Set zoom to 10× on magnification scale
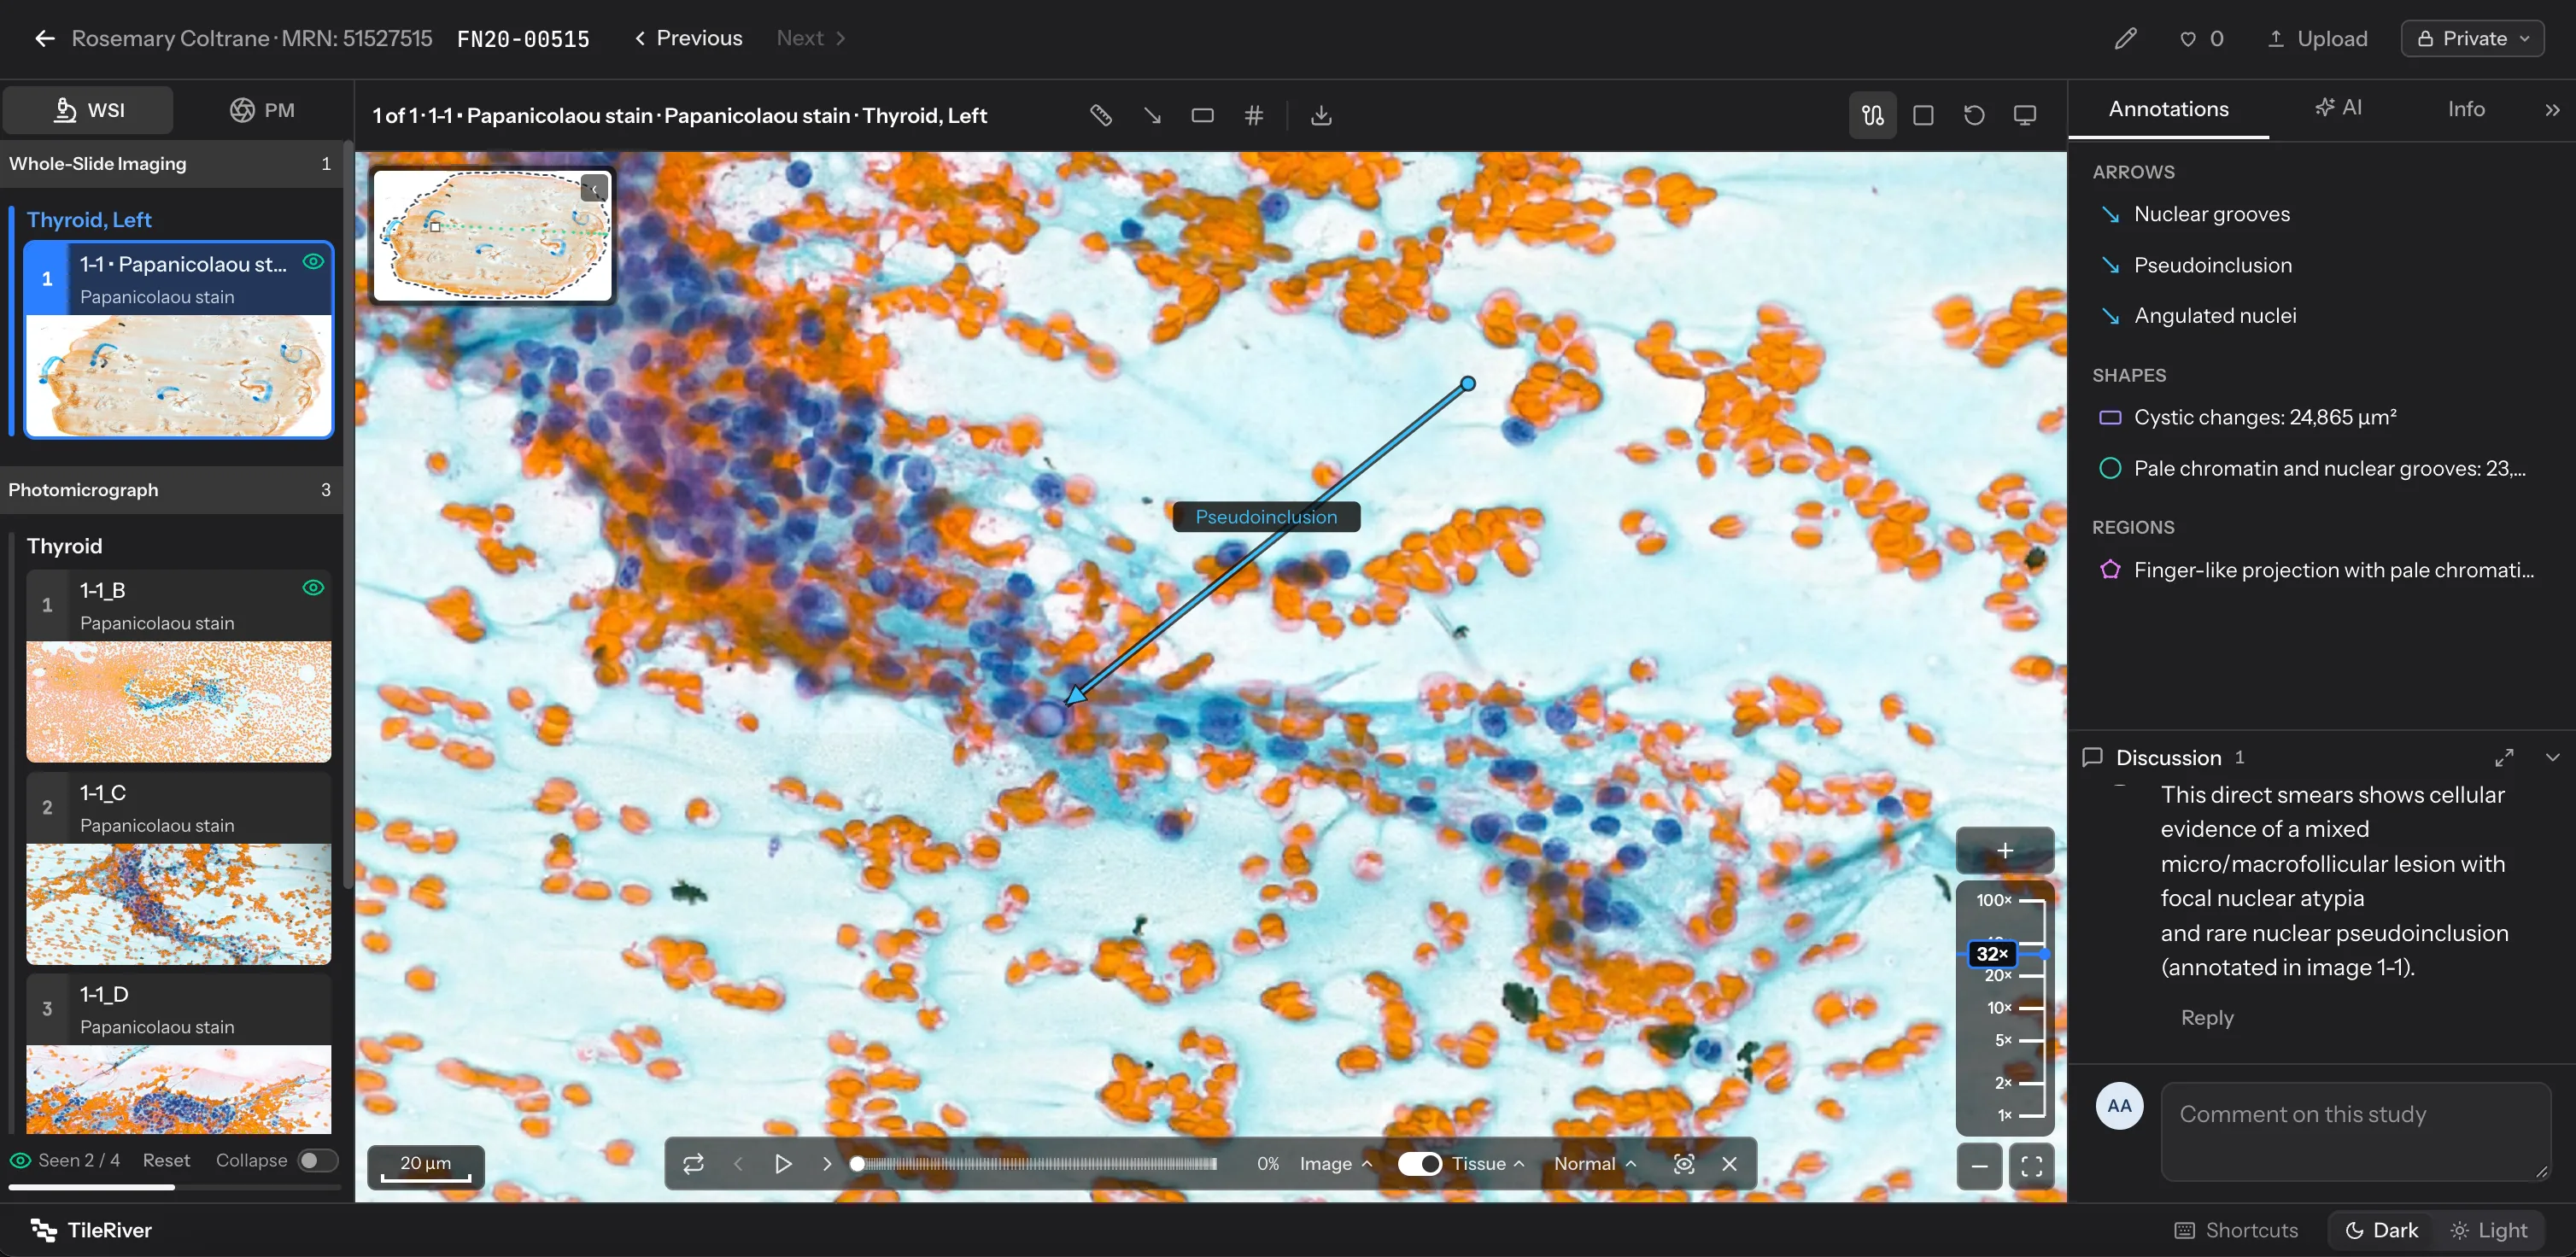The width and height of the screenshot is (2576, 1257). tap(2014, 1007)
